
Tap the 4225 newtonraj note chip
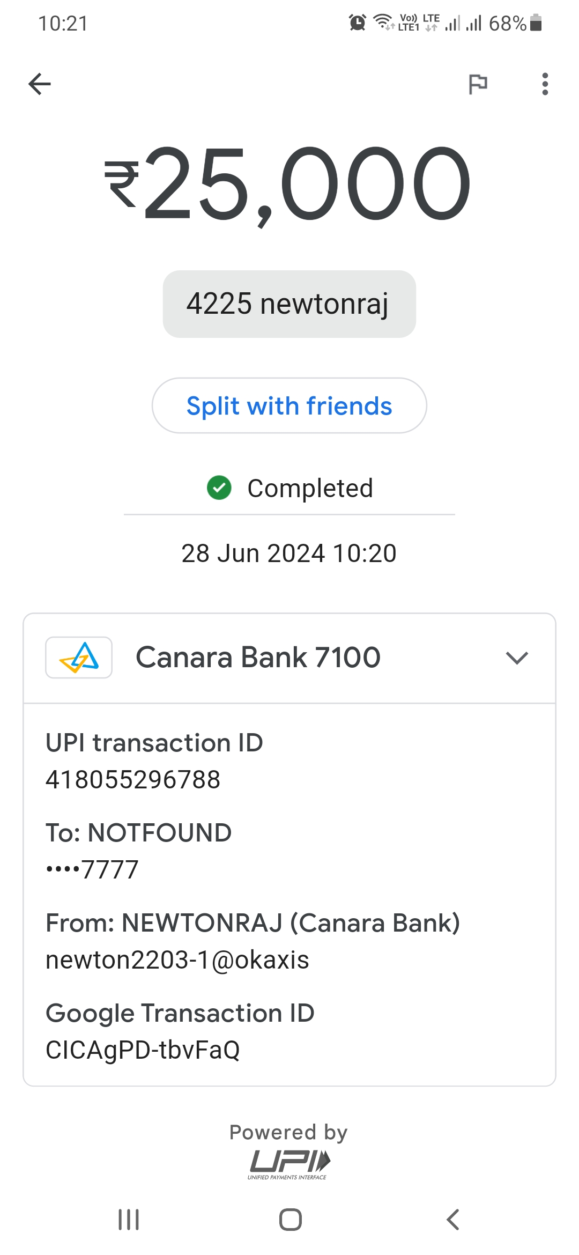point(289,304)
